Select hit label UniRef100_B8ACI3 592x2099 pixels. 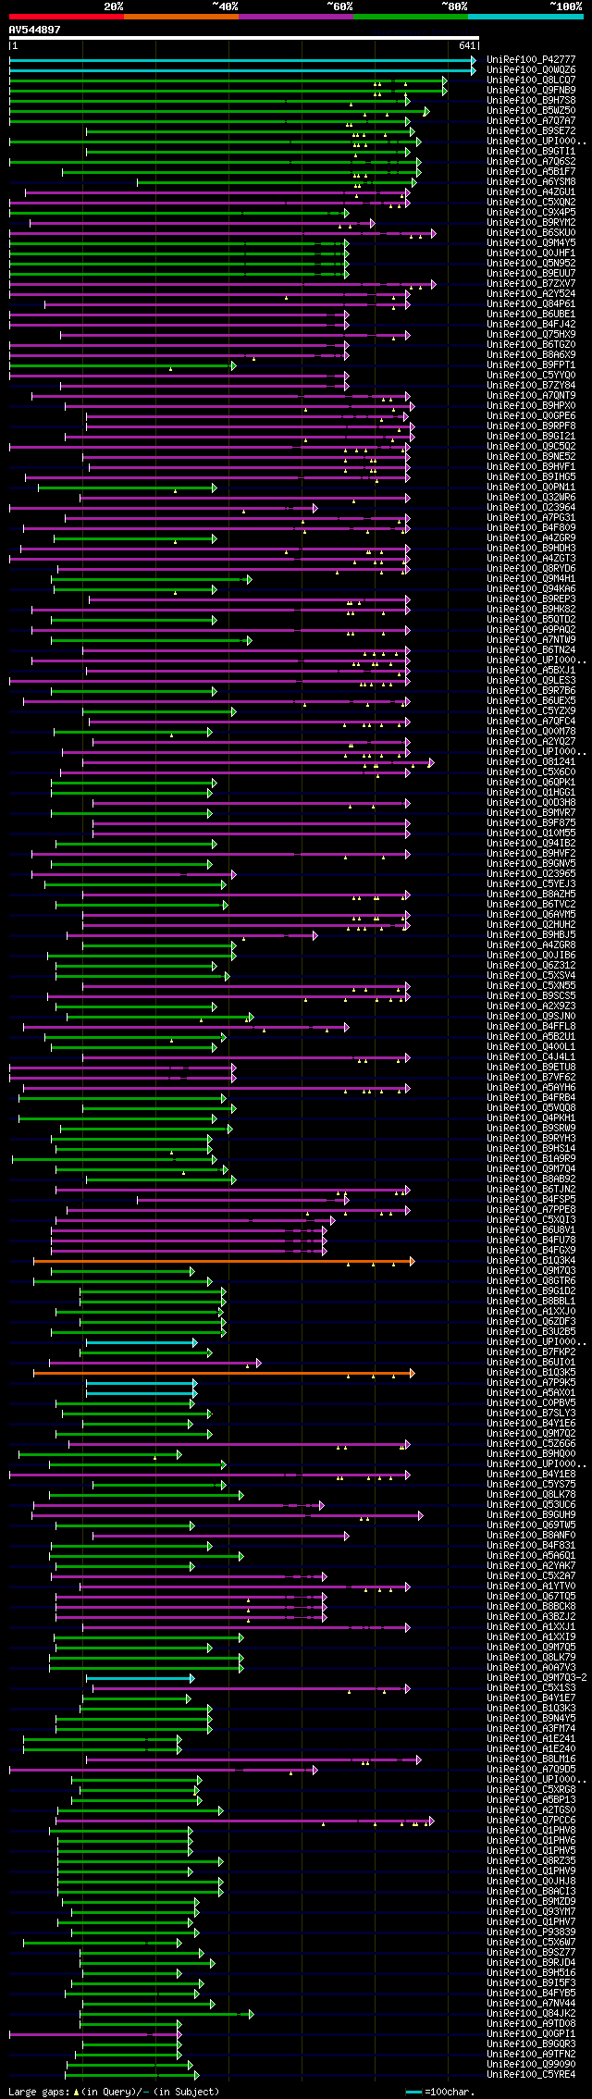pos(531,1892)
